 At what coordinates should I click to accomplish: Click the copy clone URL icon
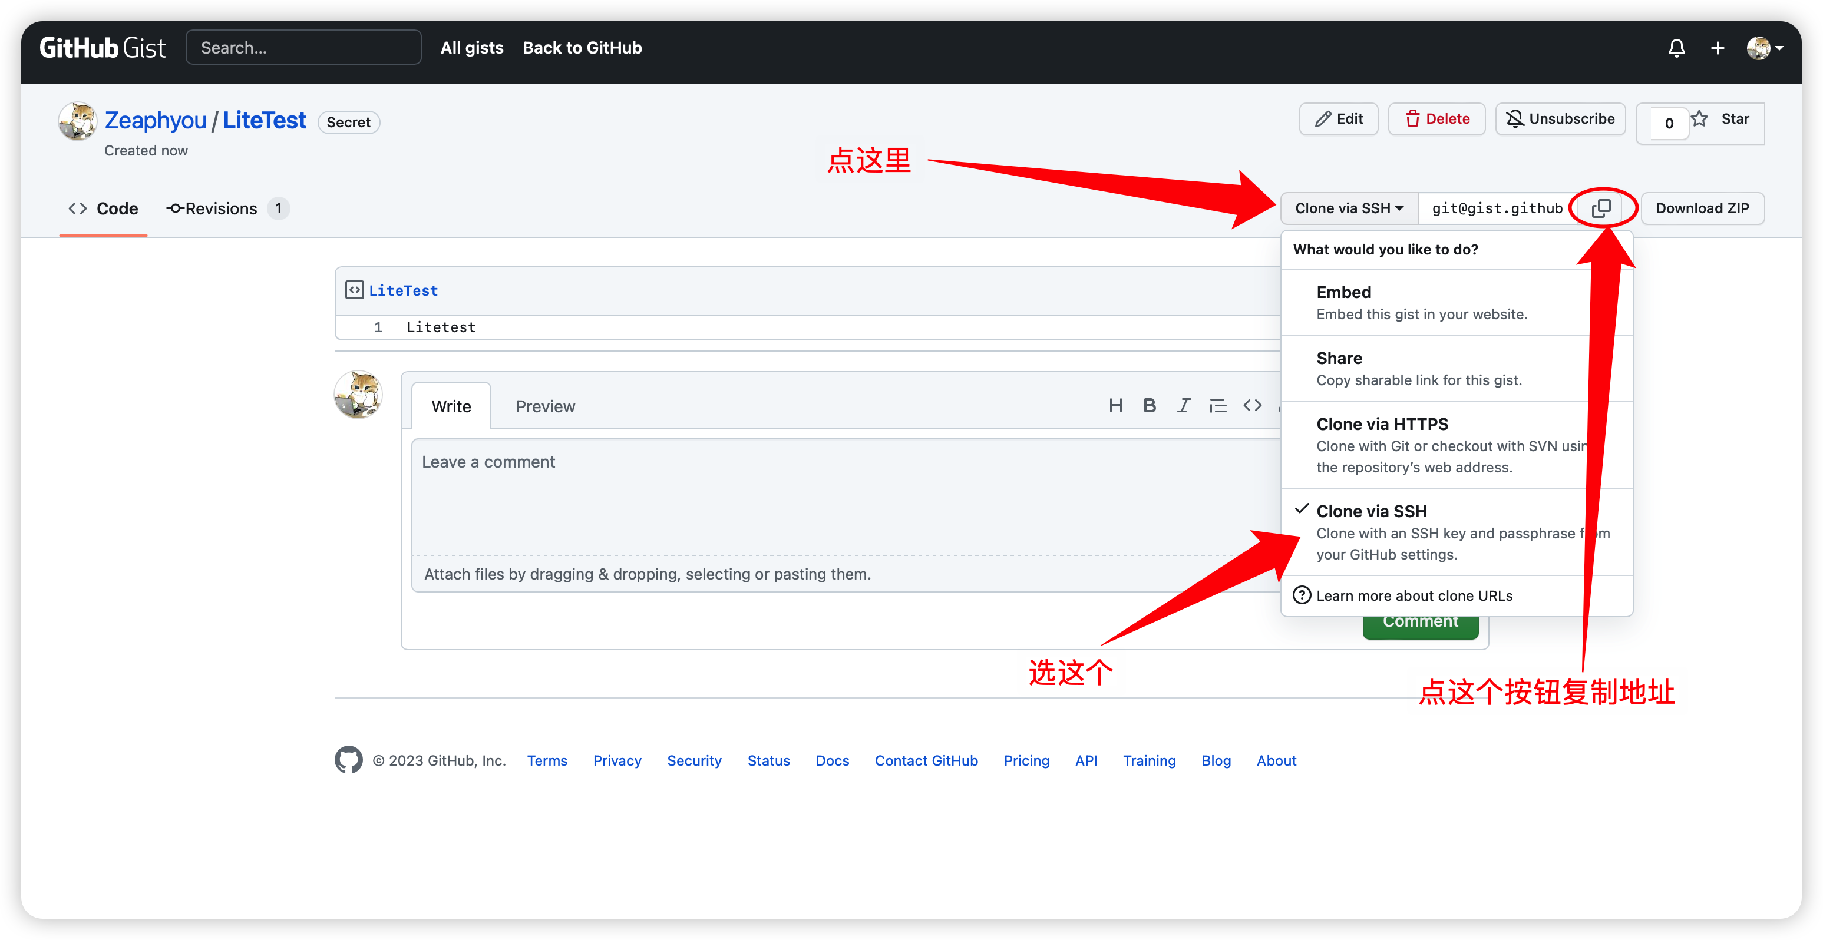pyautogui.click(x=1601, y=208)
